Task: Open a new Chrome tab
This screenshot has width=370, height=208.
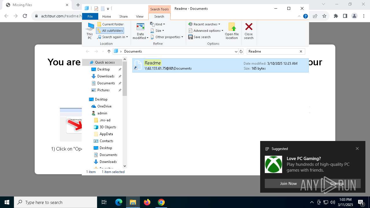Action: coord(78,5)
